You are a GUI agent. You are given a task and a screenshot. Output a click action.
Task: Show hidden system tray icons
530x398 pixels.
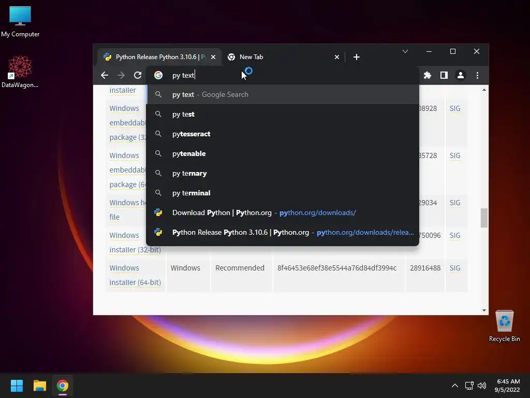coord(454,386)
